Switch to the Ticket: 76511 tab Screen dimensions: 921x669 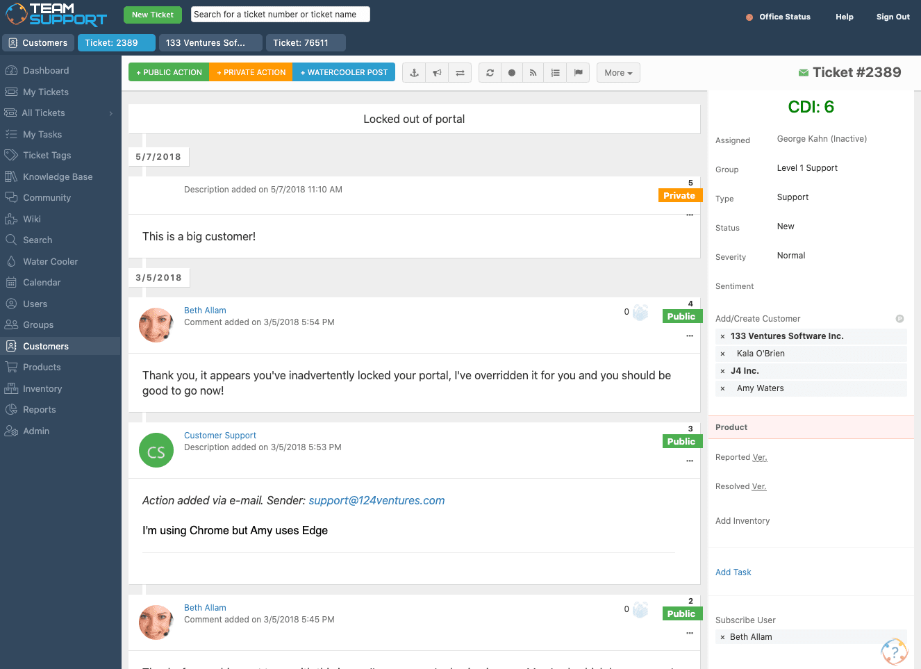tap(306, 43)
